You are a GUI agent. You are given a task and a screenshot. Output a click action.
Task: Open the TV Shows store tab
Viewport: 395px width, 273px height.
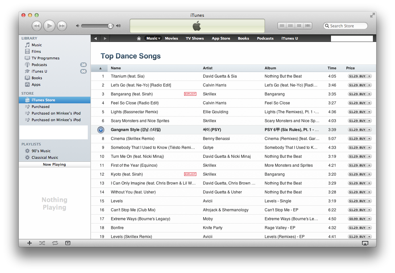pyautogui.click(x=195, y=38)
